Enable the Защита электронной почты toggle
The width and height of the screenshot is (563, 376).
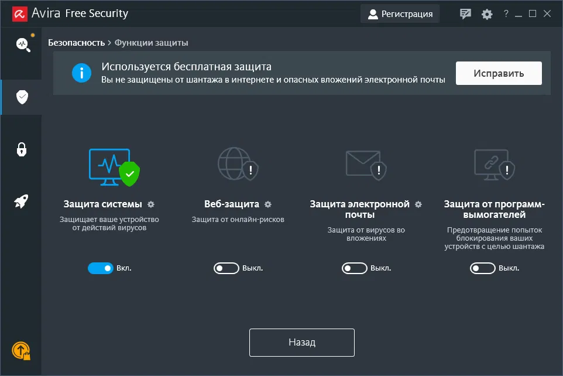pyautogui.click(x=355, y=268)
